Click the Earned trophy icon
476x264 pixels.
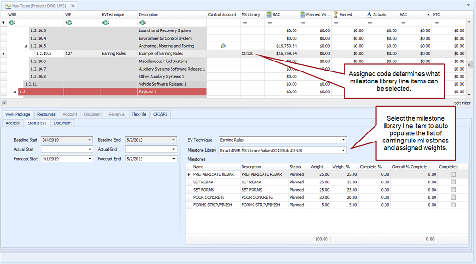click(x=336, y=15)
